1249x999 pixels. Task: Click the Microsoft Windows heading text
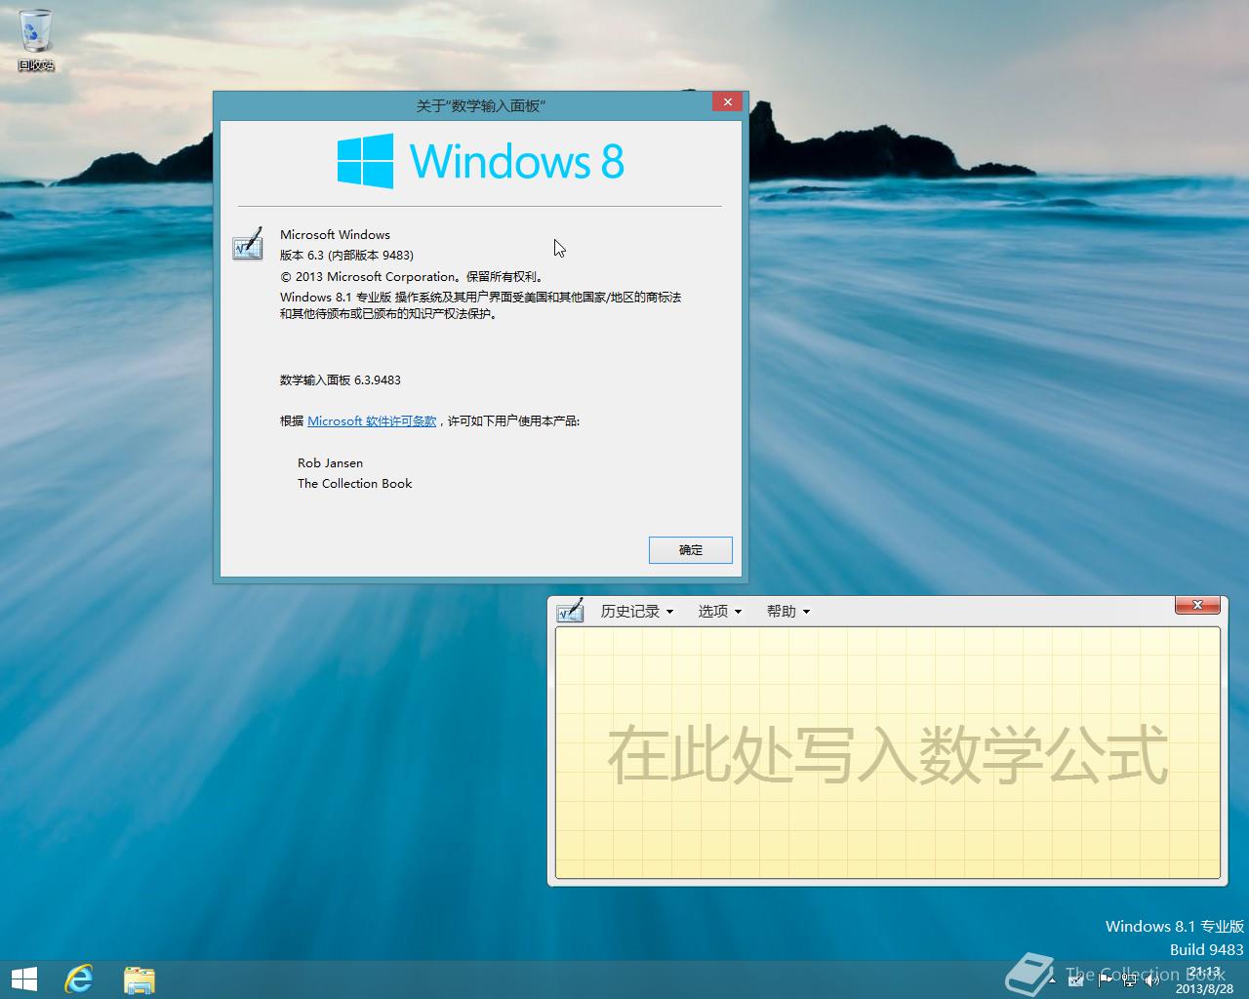335,235
